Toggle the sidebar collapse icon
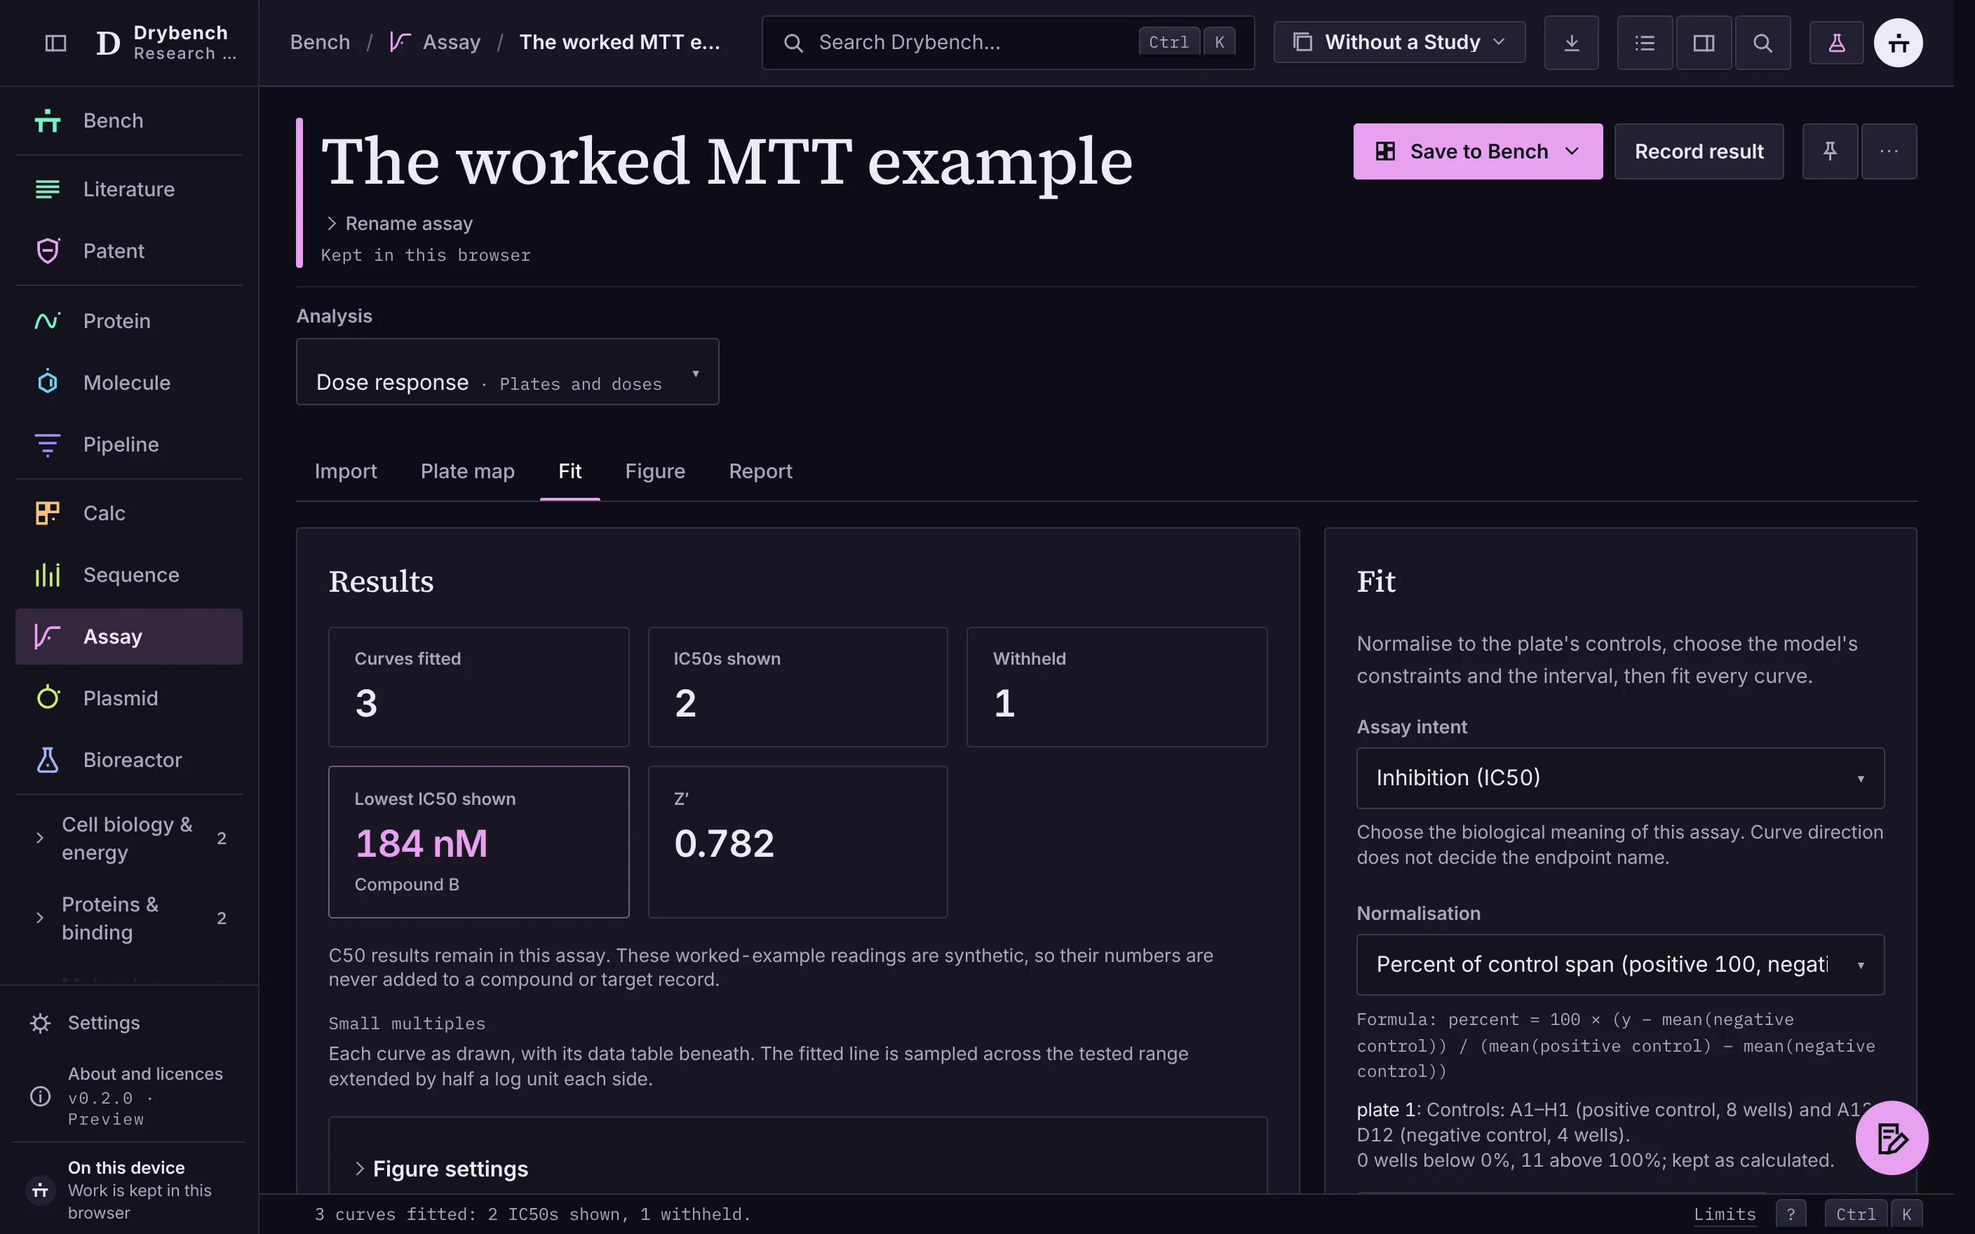This screenshot has height=1234, width=1975. point(55,43)
